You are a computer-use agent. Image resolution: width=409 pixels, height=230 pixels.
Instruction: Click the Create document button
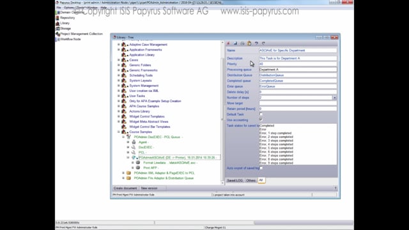pyautogui.click(x=125, y=188)
